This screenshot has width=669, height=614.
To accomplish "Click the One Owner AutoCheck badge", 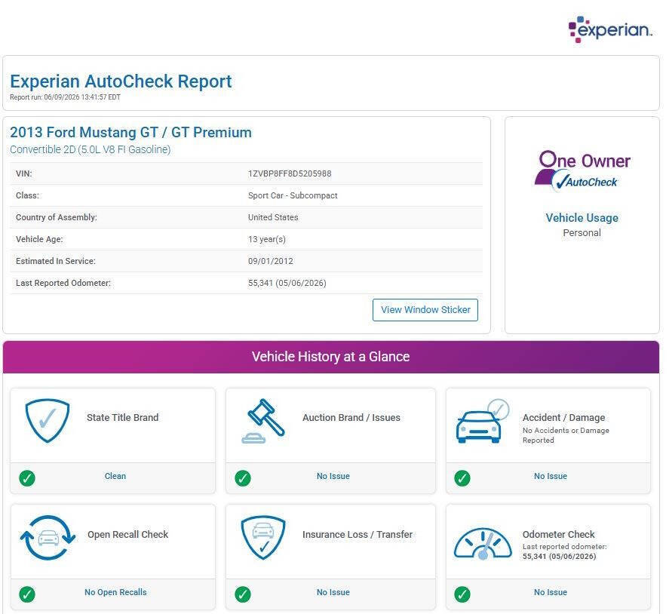I will click(x=582, y=170).
